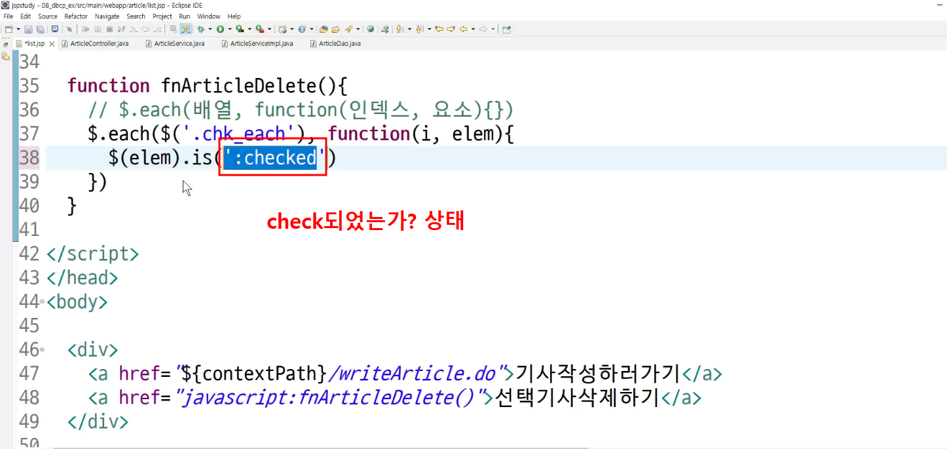Image resolution: width=947 pixels, height=449 pixels.
Task: Click the Coverage launch icon
Action: pyautogui.click(x=240, y=29)
